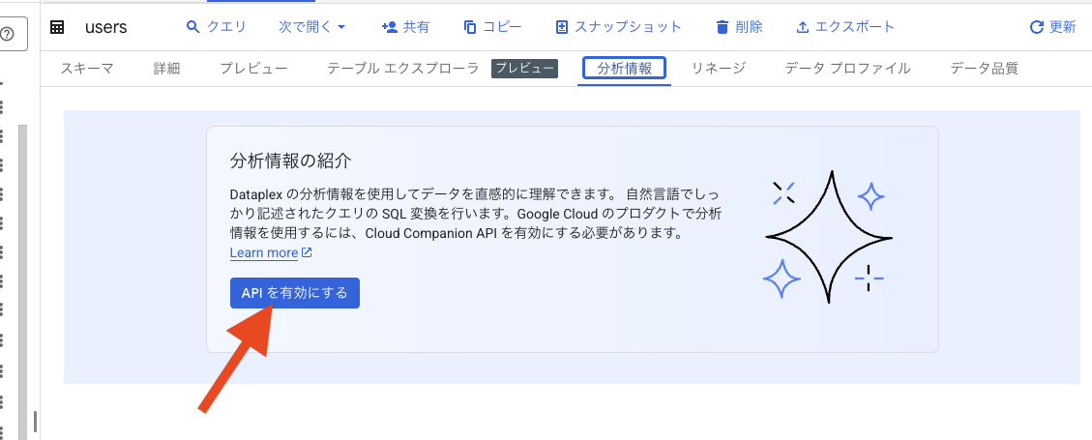Viewport: 1092px width, 440px height.
Task: Open the リネージ tab
Action: (x=719, y=69)
